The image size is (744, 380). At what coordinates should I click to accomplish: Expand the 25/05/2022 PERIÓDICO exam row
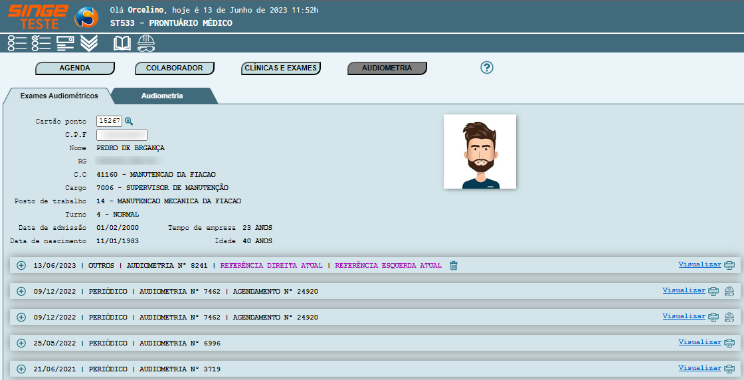pyautogui.click(x=21, y=343)
